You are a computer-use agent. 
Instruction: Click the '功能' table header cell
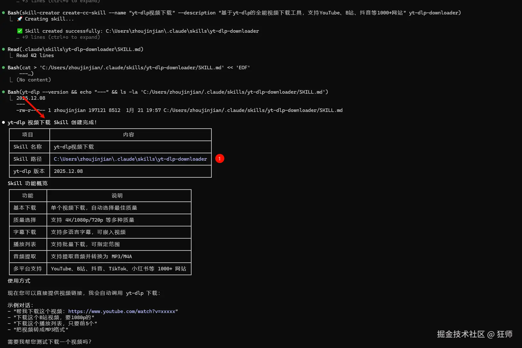[x=28, y=196]
